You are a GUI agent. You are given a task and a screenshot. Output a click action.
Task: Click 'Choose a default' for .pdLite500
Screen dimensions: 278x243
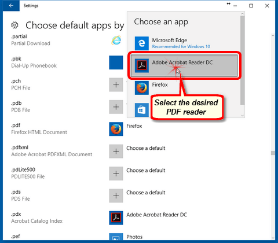[146, 170]
